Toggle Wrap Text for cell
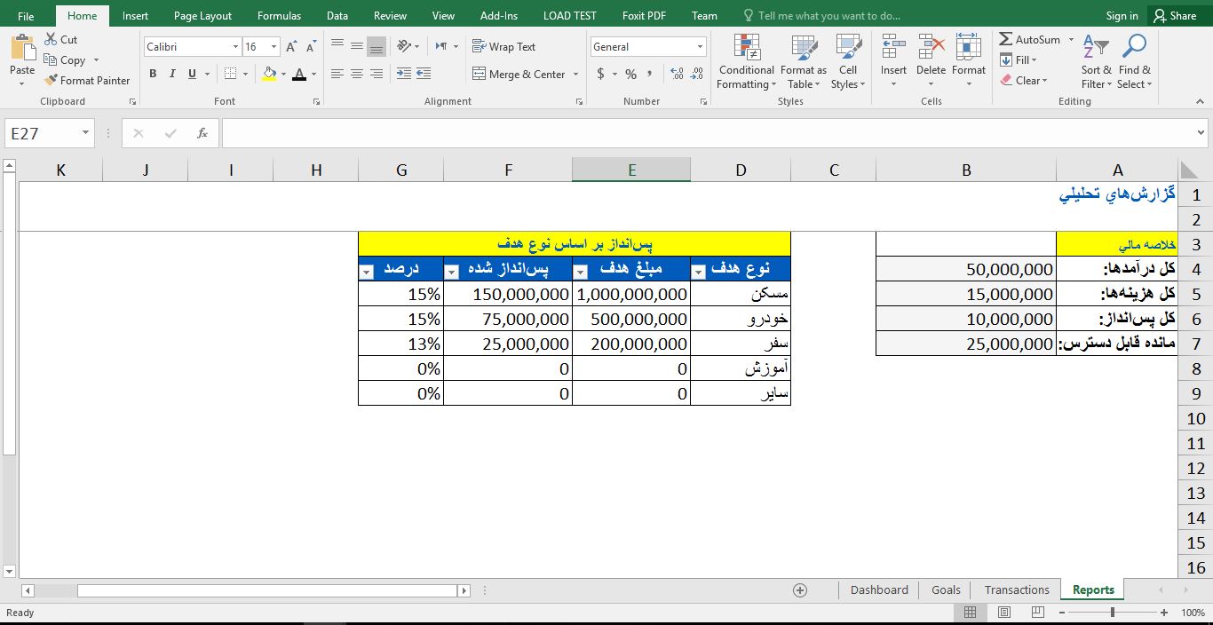Viewport: 1213px width, 625px height. [503, 47]
